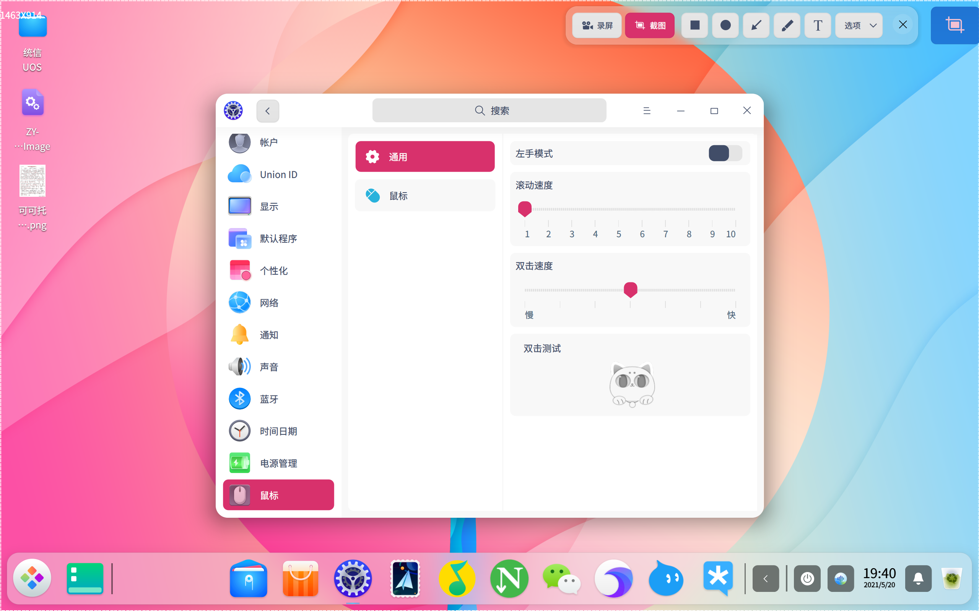The width and height of the screenshot is (979, 611).
Task: Select the rectangle annotation tool
Action: point(694,26)
